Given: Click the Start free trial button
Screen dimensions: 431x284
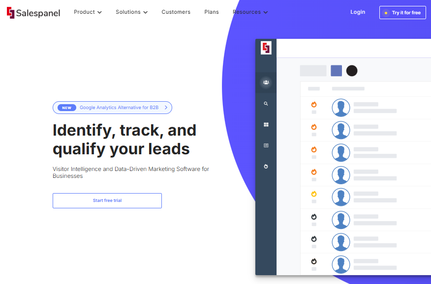Looking at the screenshot, I should pos(107,200).
